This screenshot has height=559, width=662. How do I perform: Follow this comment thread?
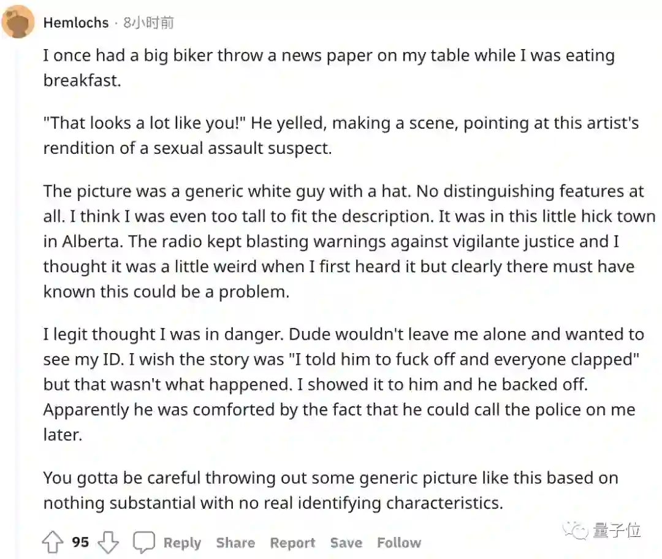pos(399,543)
